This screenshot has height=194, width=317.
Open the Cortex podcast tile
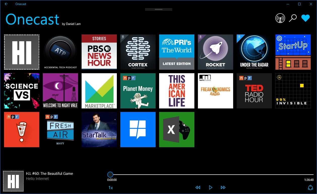(x=138, y=52)
